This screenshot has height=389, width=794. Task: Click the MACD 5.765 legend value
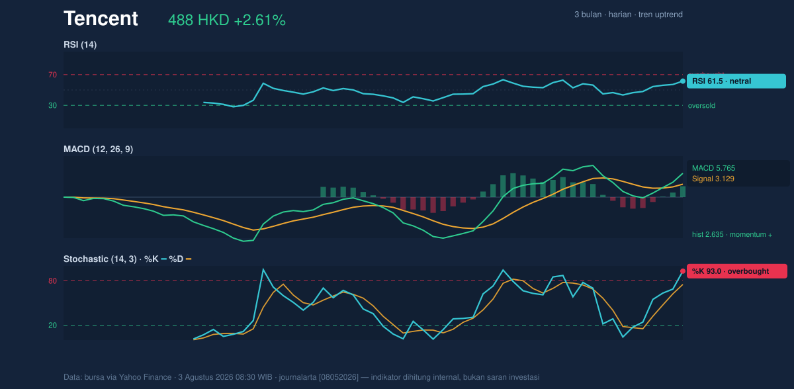(713, 168)
